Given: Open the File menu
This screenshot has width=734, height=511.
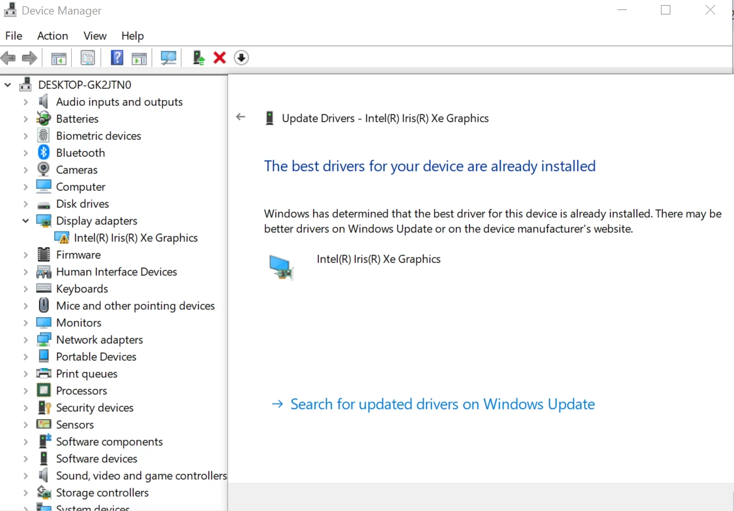Looking at the screenshot, I should click(x=14, y=36).
